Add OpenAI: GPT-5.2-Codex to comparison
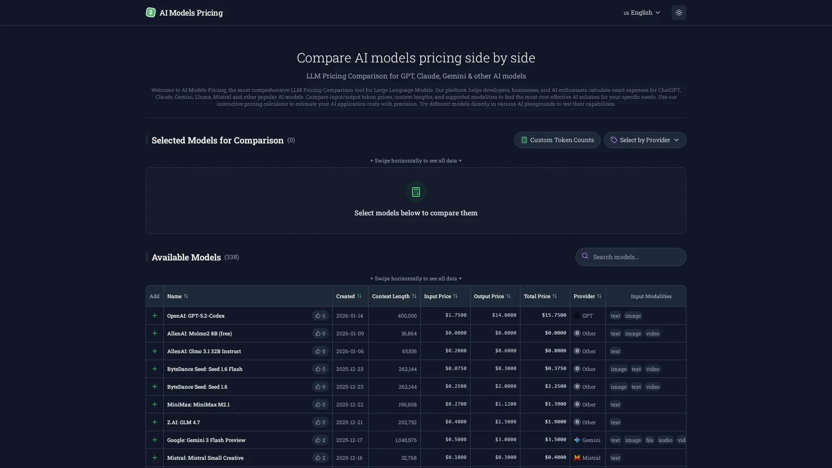This screenshot has height=468, width=832. (x=155, y=315)
